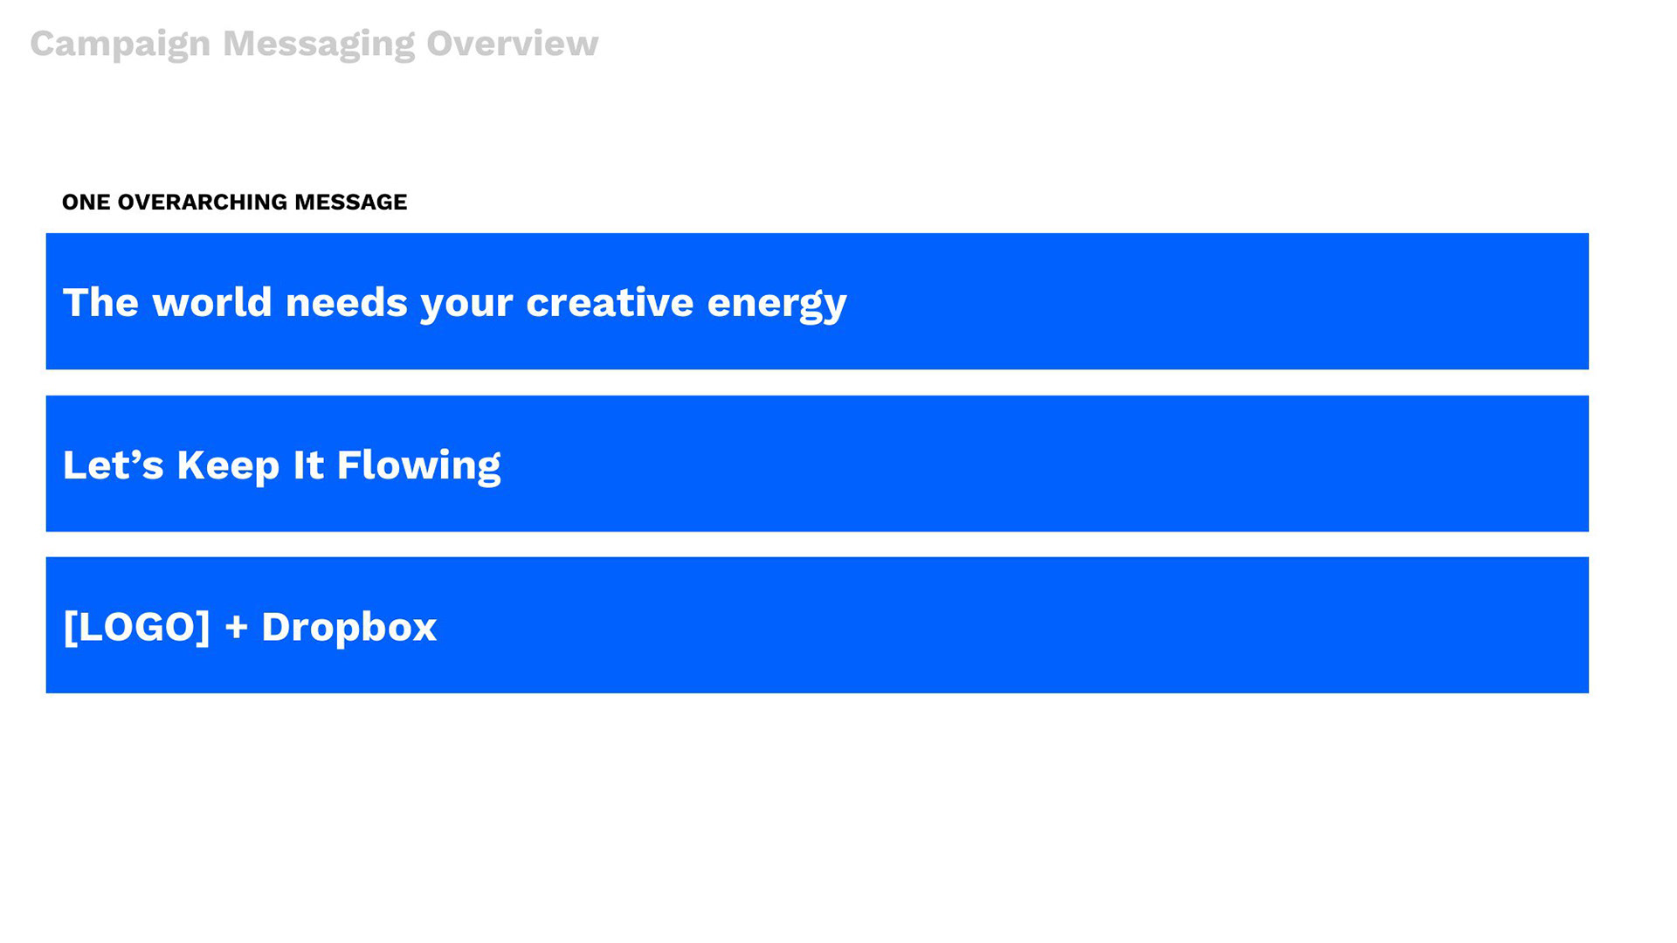This screenshot has width=1677, height=943.
Task: Click the "[LOGO]" placeholder text
Action: tap(136, 627)
